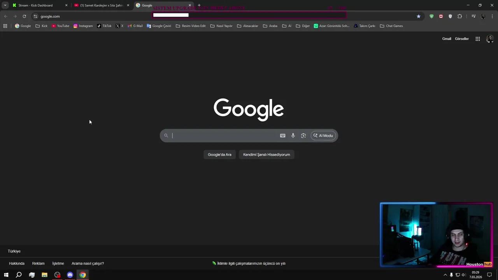
Task: Open Google Lens image search icon
Action: 303,135
